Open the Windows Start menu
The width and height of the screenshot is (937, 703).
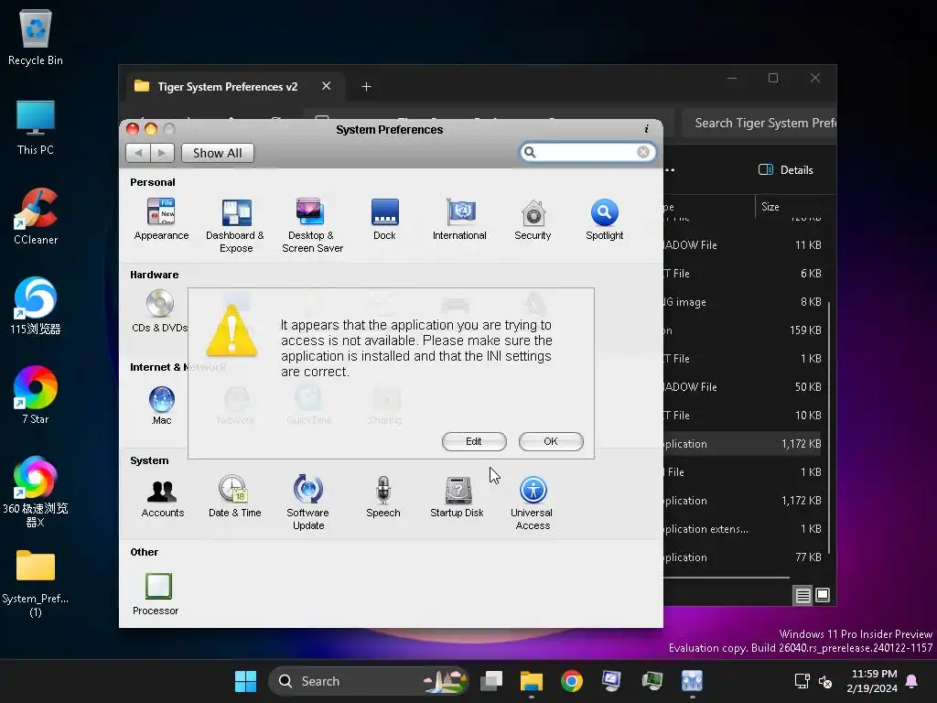point(245,681)
